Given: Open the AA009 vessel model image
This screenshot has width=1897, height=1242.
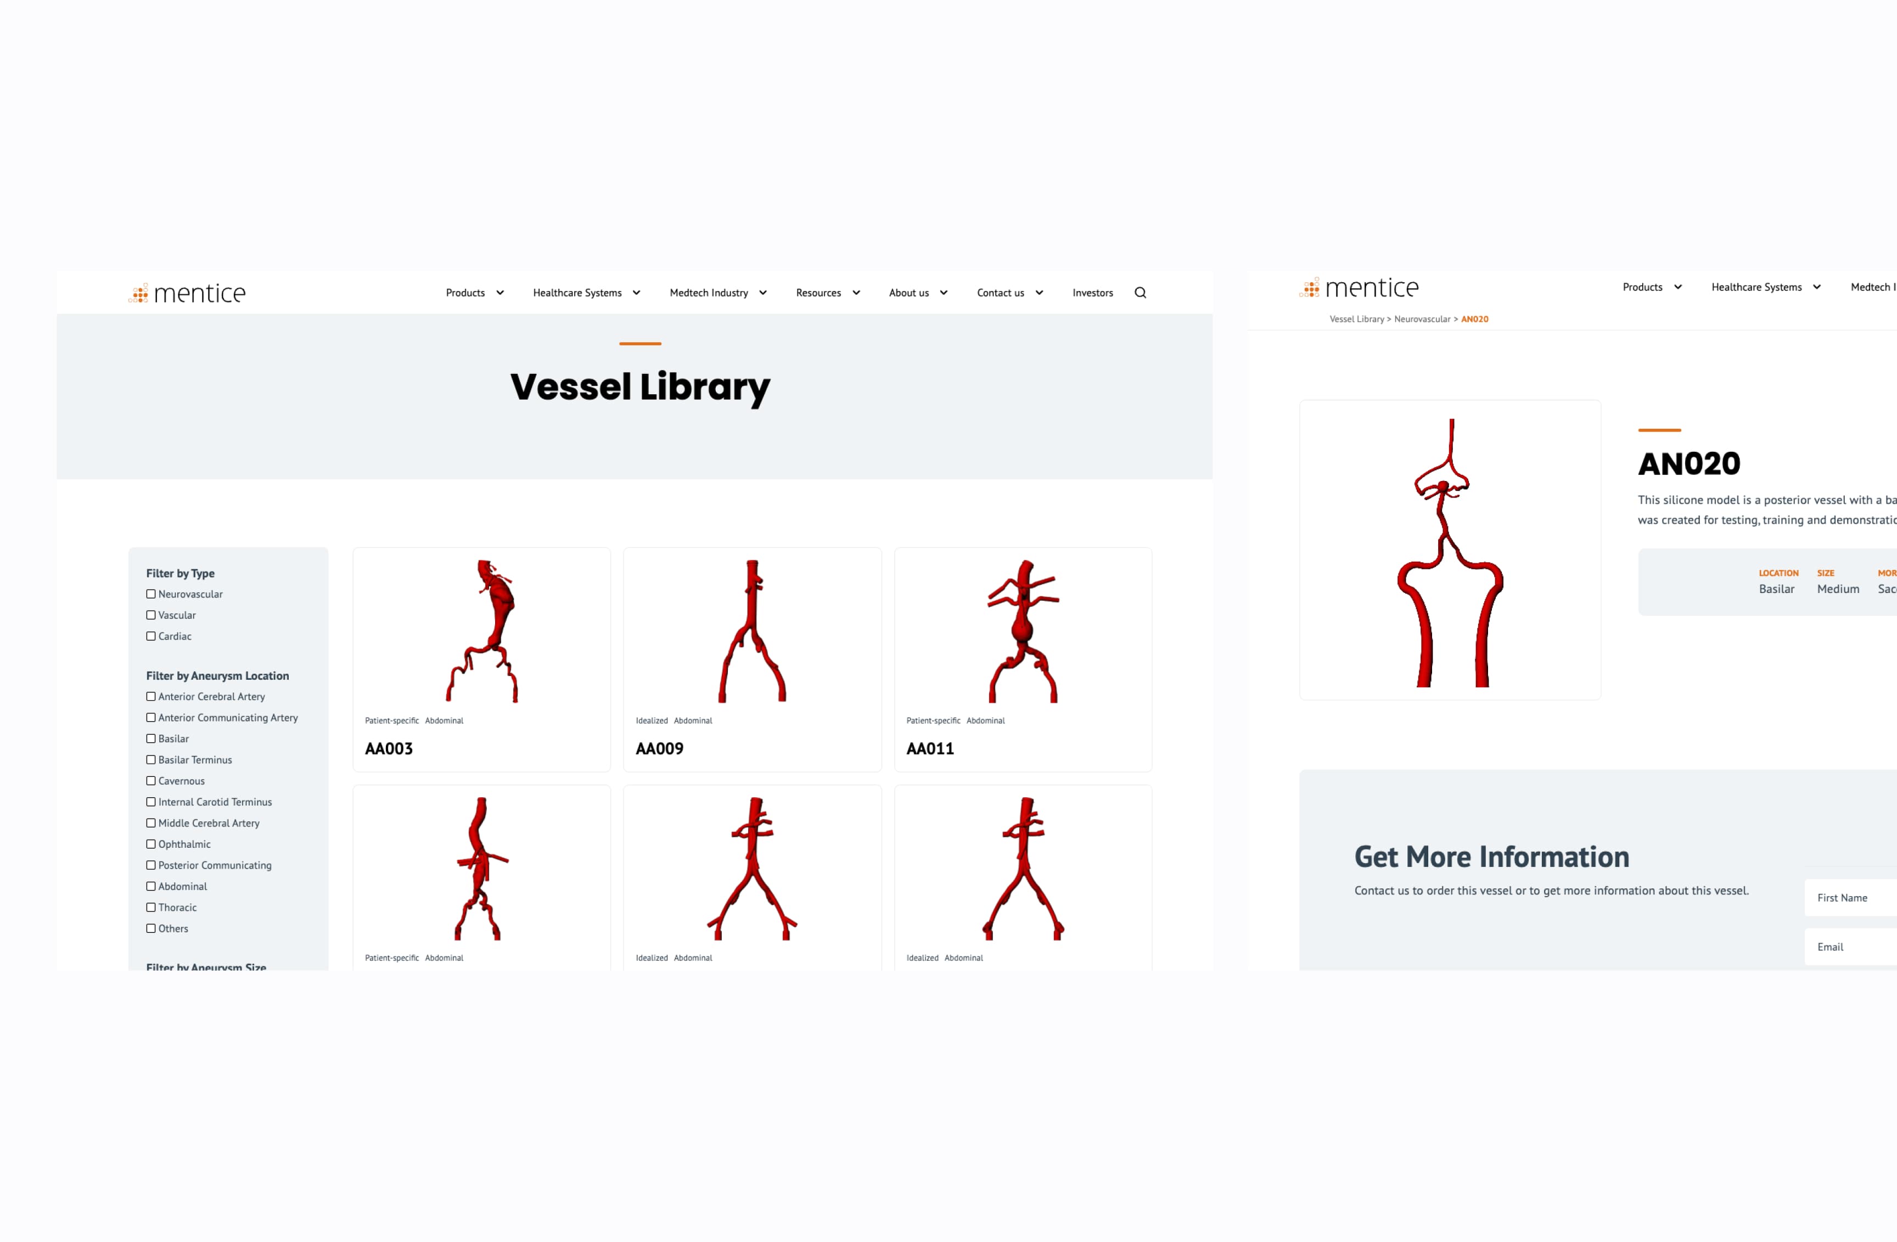Looking at the screenshot, I should (x=751, y=630).
